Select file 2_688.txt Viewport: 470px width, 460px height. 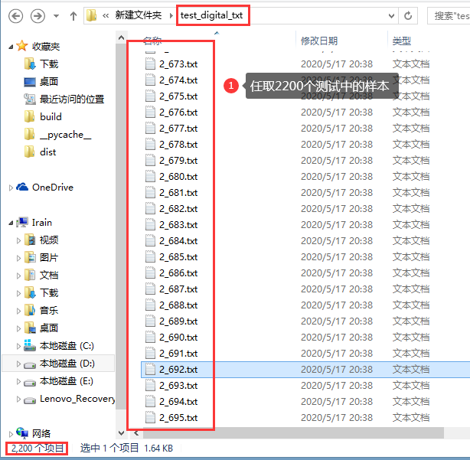tap(178, 305)
